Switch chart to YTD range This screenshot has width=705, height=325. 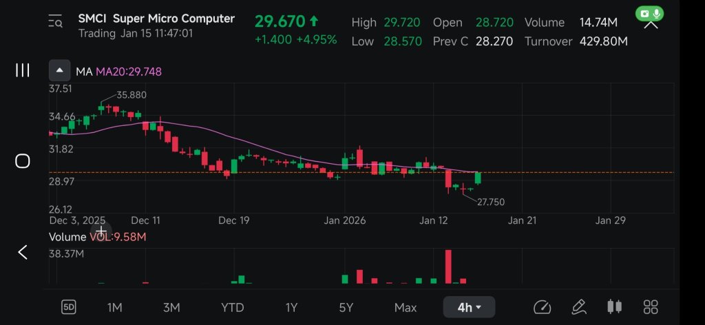[233, 308]
